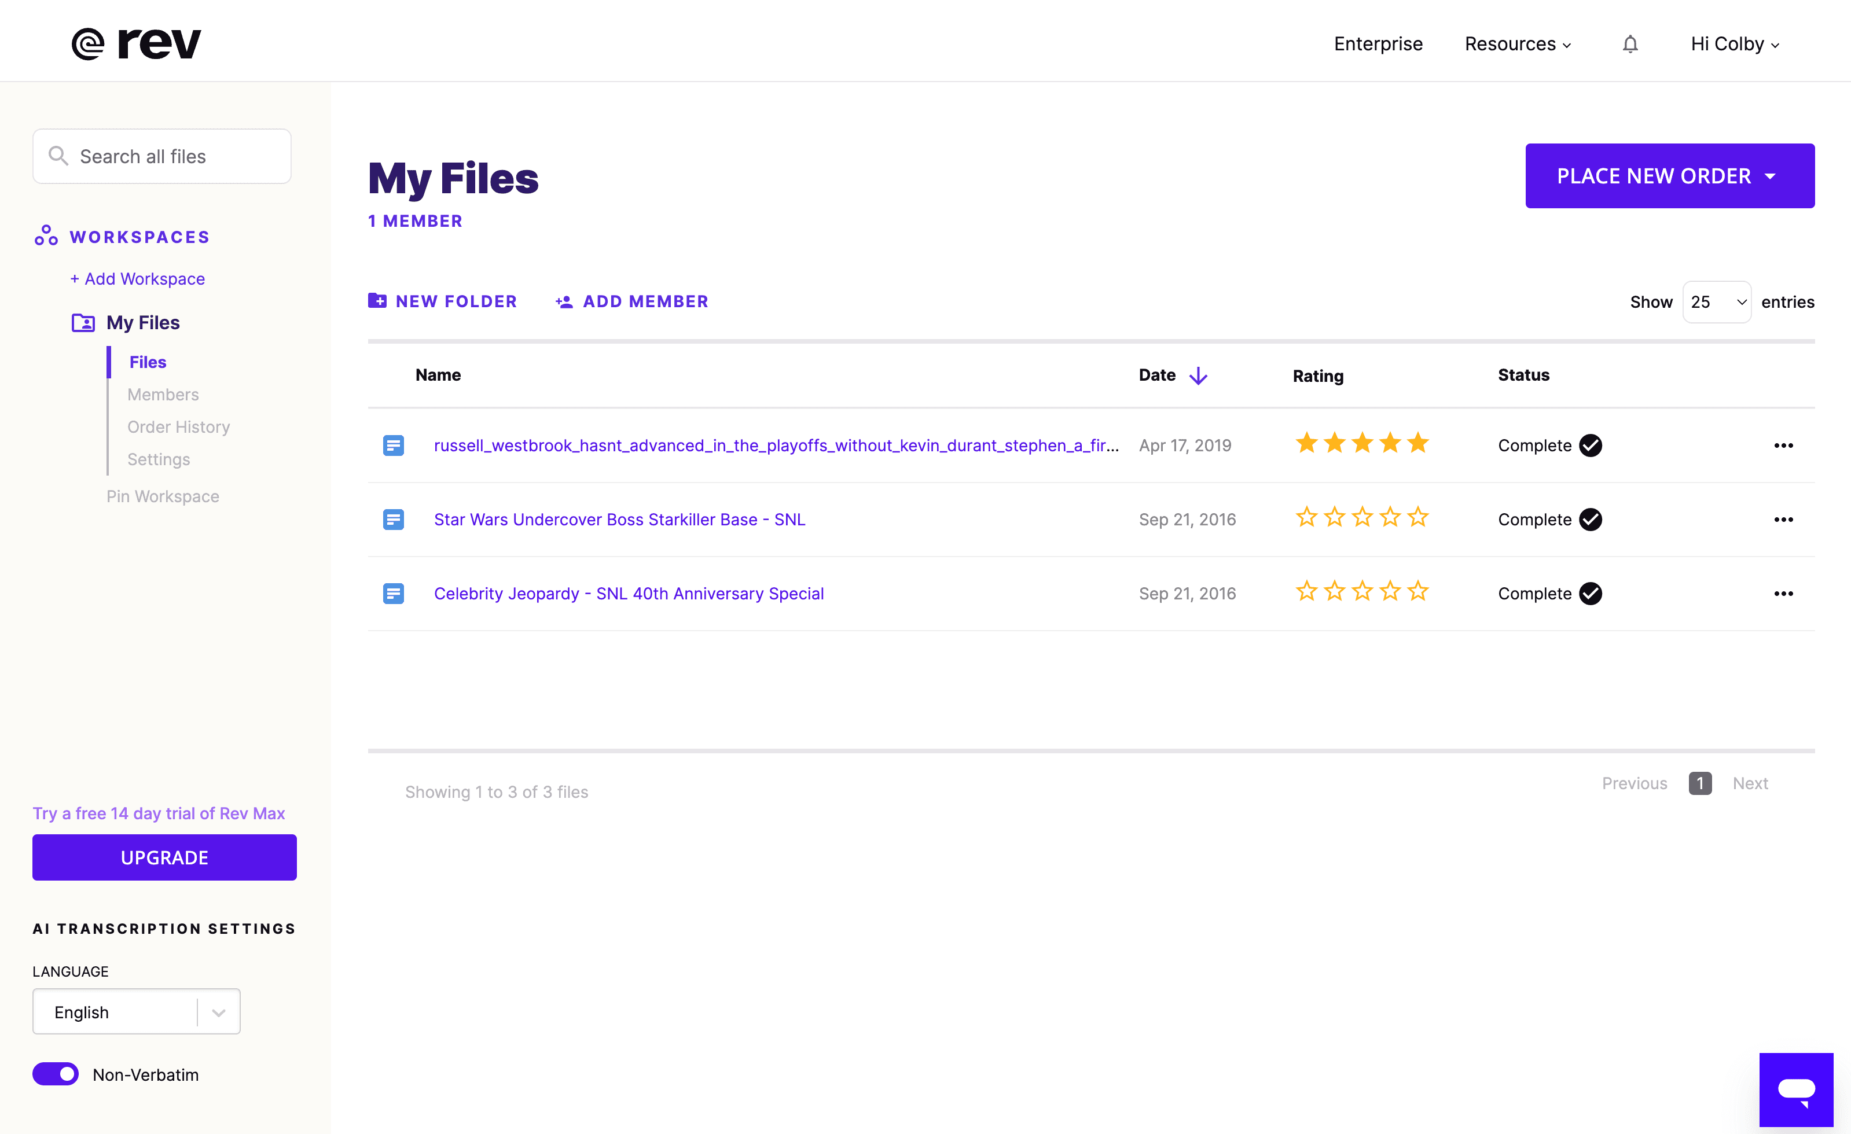Click the 1 Member link
The width and height of the screenshot is (1851, 1134).
tap(416, 221)
